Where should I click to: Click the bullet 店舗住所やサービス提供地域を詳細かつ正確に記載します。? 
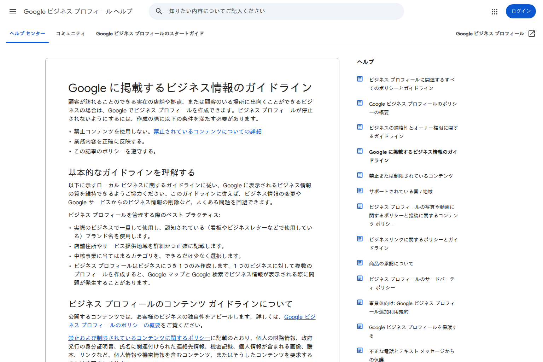(150, 246)
